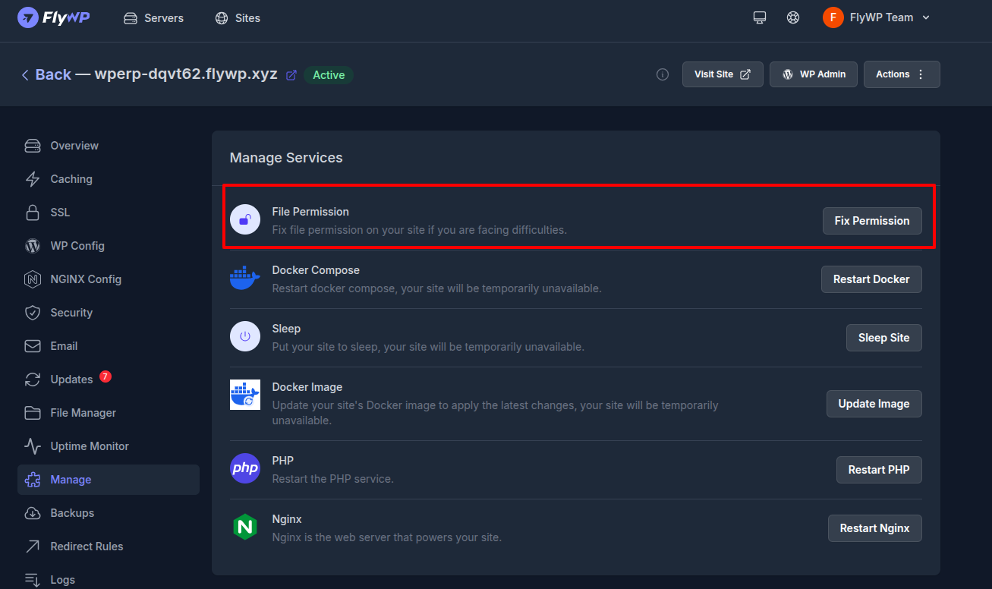Select the Manage label in sidebar
The height and width of the screenshot is (589, 992).
[x=71, y=480]
